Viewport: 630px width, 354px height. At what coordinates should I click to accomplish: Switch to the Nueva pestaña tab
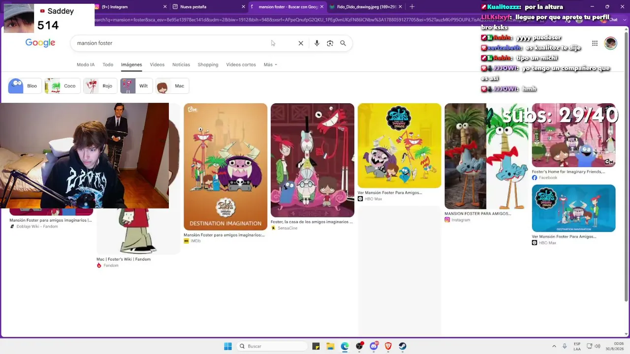(x=209, y=7)
